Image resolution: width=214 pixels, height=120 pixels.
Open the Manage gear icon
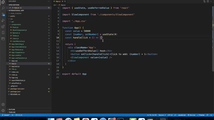click(x=3, y=110)
